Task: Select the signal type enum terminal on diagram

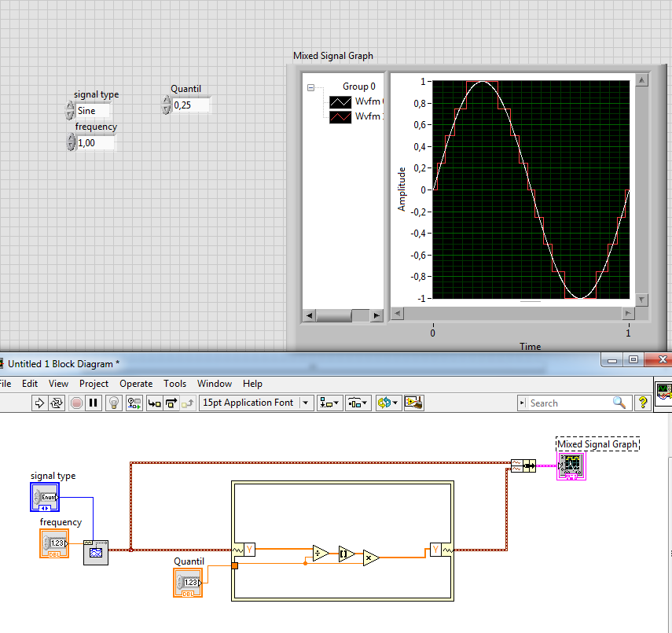Action: click(x=45, y=497)
